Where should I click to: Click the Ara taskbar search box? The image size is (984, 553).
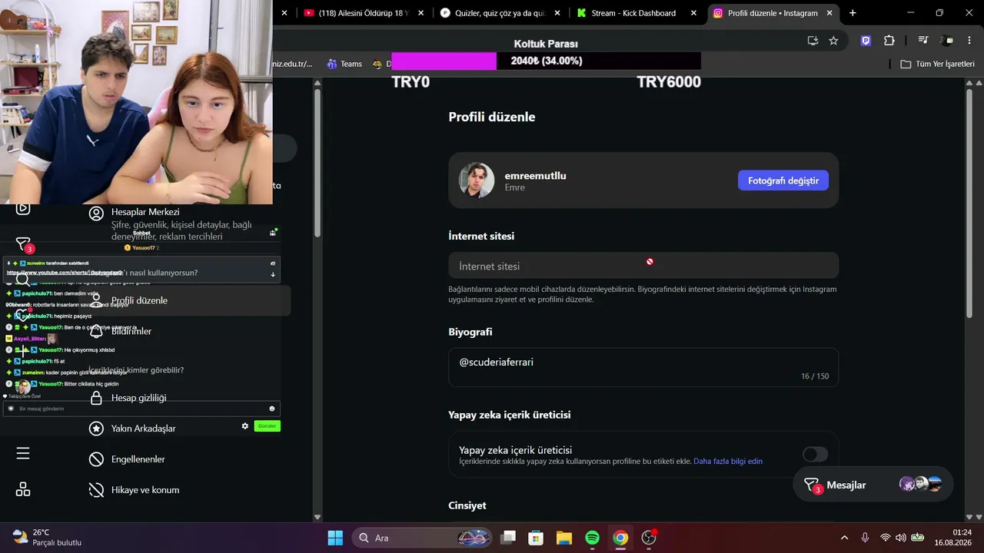point(421,538)
